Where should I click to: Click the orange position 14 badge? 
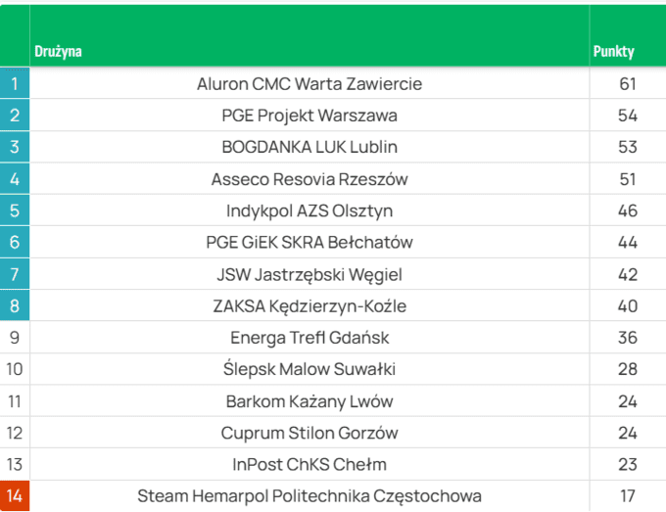pyautogui.click(x=15, y=496)
